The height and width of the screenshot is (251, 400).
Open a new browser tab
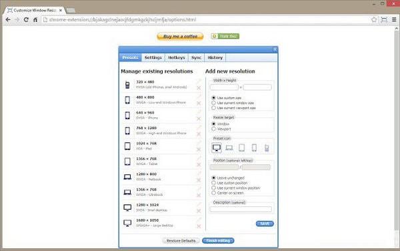click(x=71, y=11)
